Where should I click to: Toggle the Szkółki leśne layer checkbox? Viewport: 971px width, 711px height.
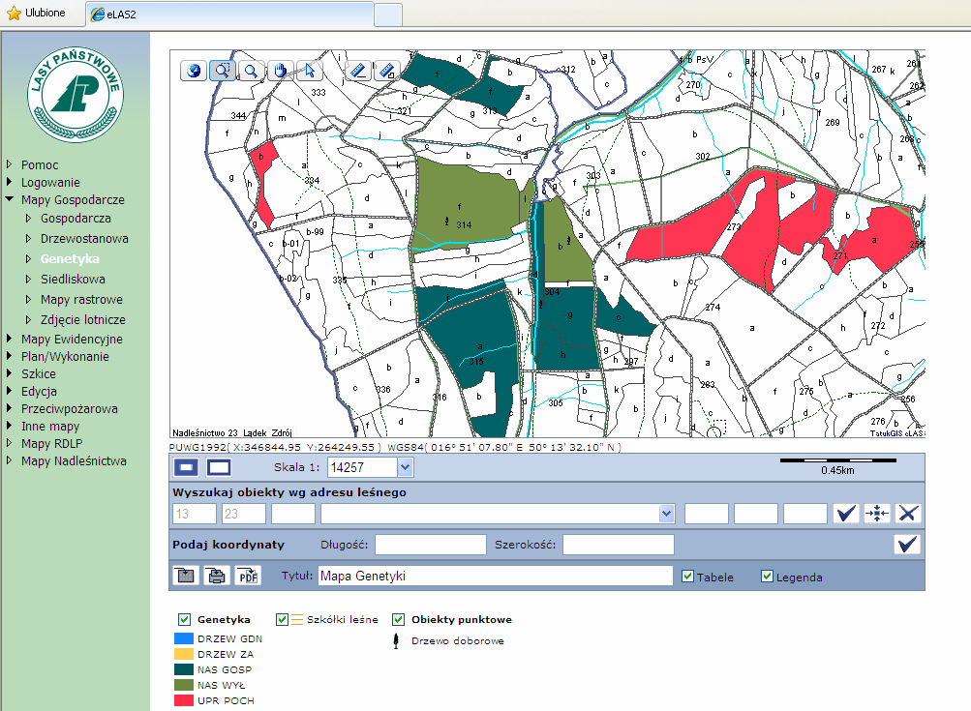[x=282, y=619]
